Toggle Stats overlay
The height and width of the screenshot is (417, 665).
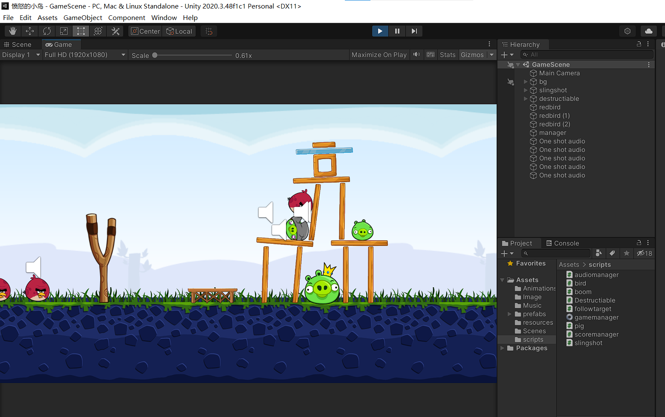pyautogui.click(x=448, y=54)
